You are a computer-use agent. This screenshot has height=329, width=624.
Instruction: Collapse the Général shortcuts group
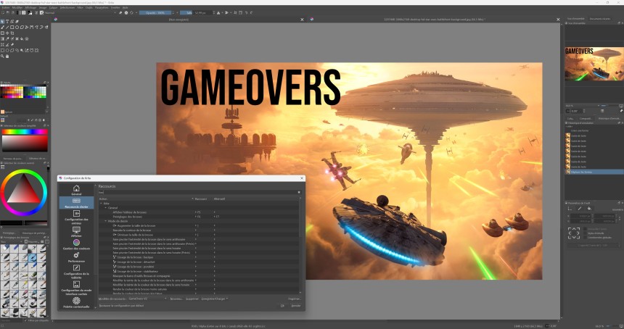click(107, 207)
